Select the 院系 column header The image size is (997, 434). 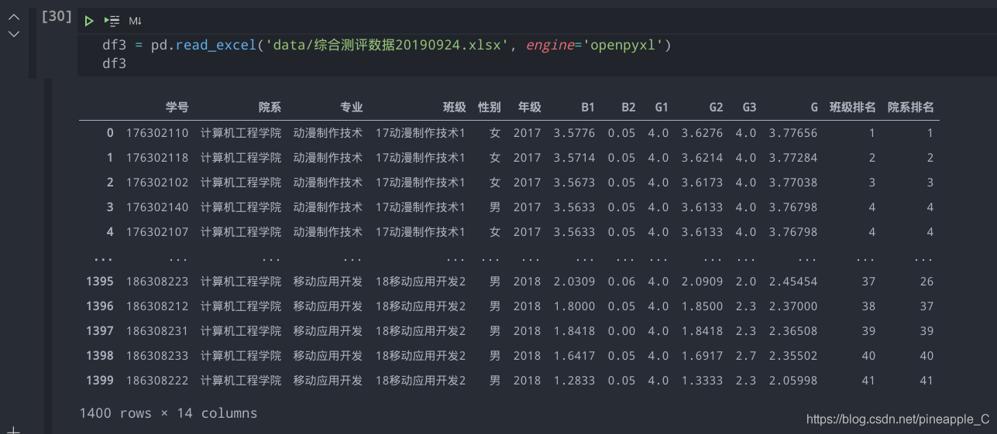point(270,108)
